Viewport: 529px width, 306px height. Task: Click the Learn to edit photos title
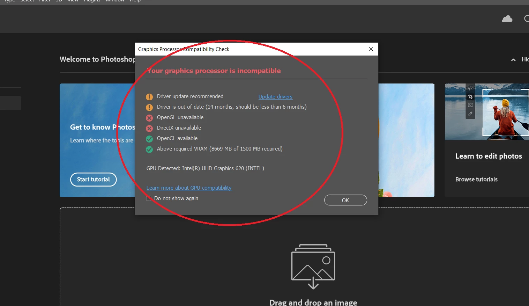489,156
